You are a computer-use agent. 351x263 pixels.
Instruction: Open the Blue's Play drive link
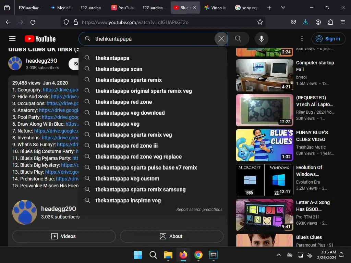62,172
